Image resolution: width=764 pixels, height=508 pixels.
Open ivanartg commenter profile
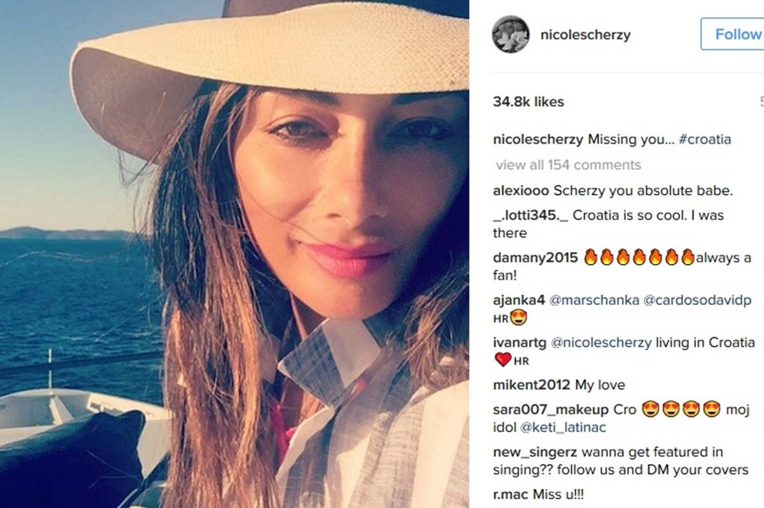tap(520, 343)
